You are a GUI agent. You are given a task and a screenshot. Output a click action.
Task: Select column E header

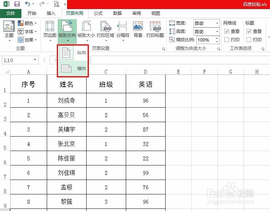pos(179,72)
